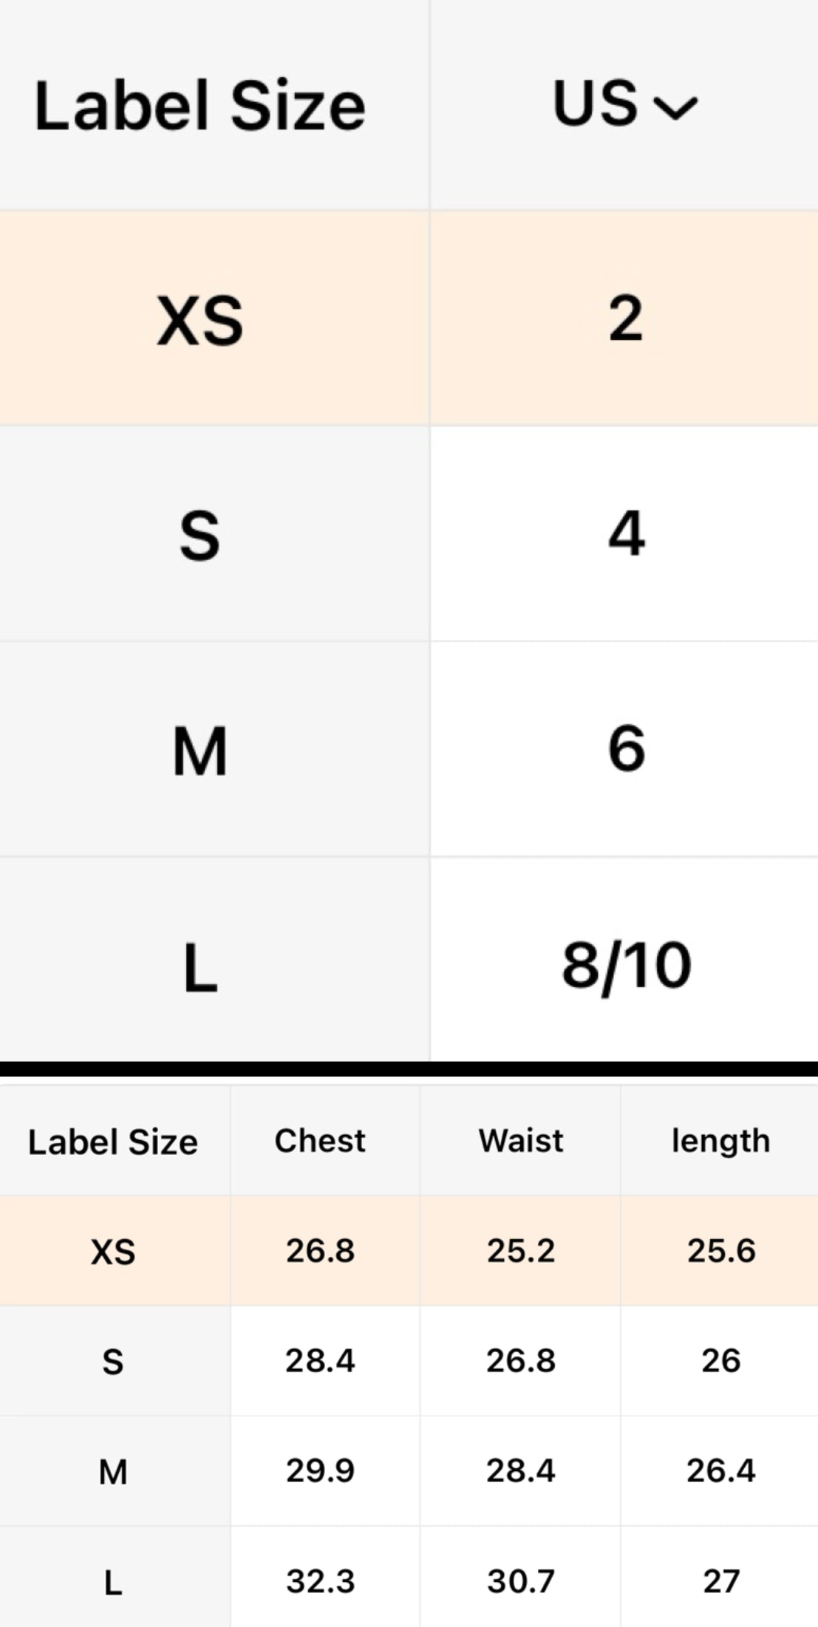Viewport: 818px width, 1627px height.
Task: Click US size 4 cell
Action: (x=625, y=533)
